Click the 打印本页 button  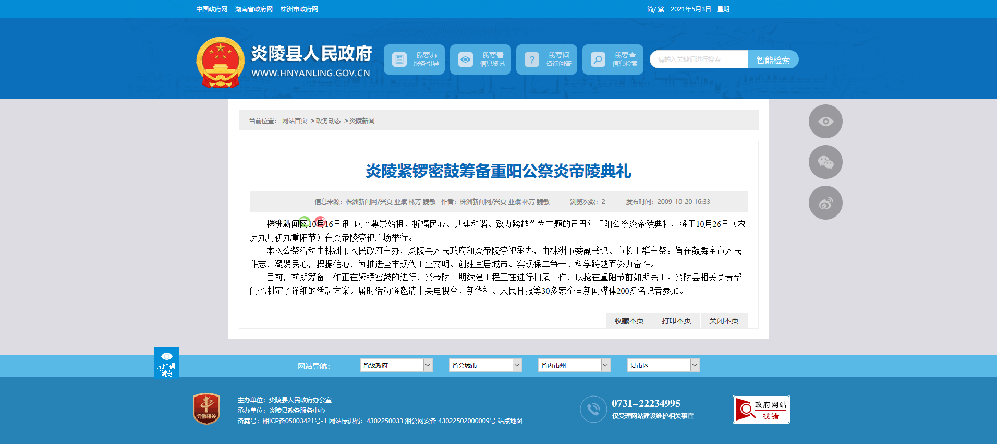tap(676, 321)
